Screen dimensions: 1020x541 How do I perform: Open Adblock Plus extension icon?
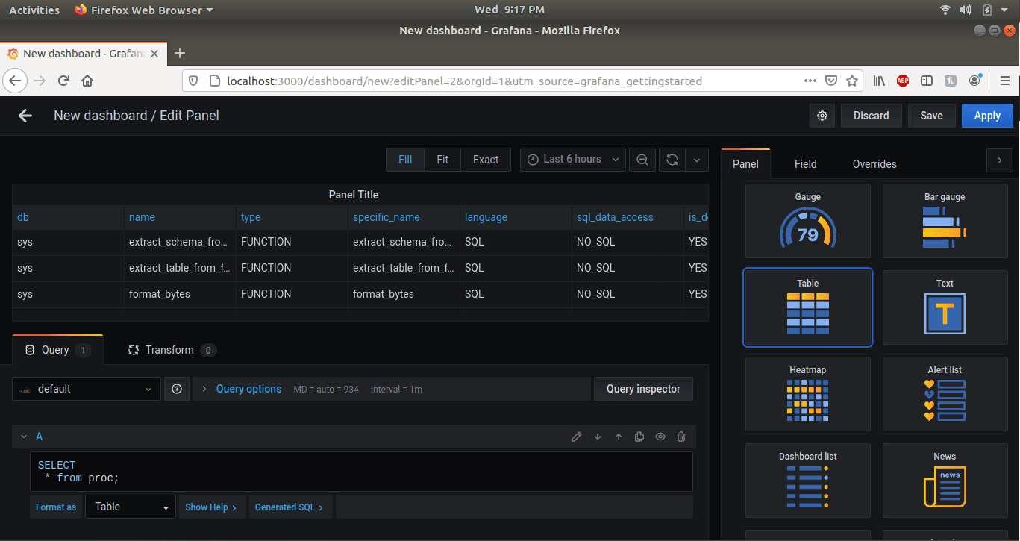point(903,81)
